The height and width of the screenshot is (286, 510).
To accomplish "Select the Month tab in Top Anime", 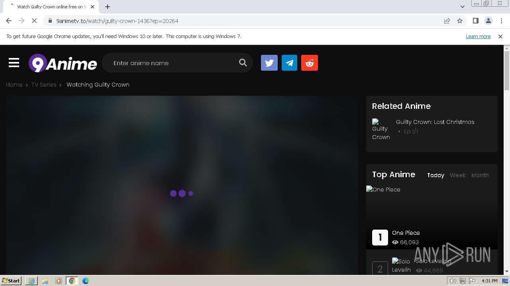I will (x=480, y=175).
